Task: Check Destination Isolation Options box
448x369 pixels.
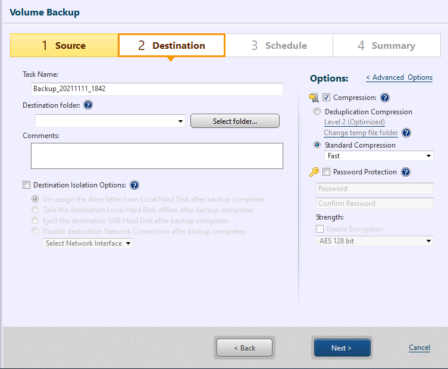Action: 26,185
